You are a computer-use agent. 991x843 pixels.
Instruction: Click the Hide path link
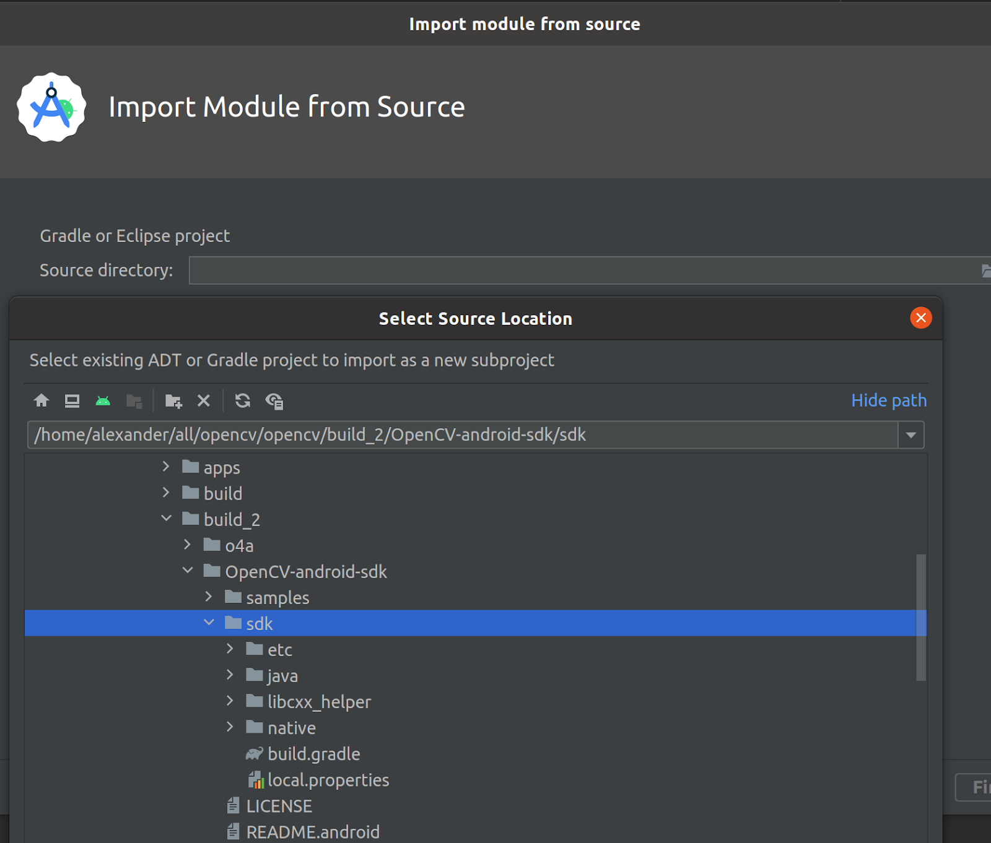coord(888,400)
